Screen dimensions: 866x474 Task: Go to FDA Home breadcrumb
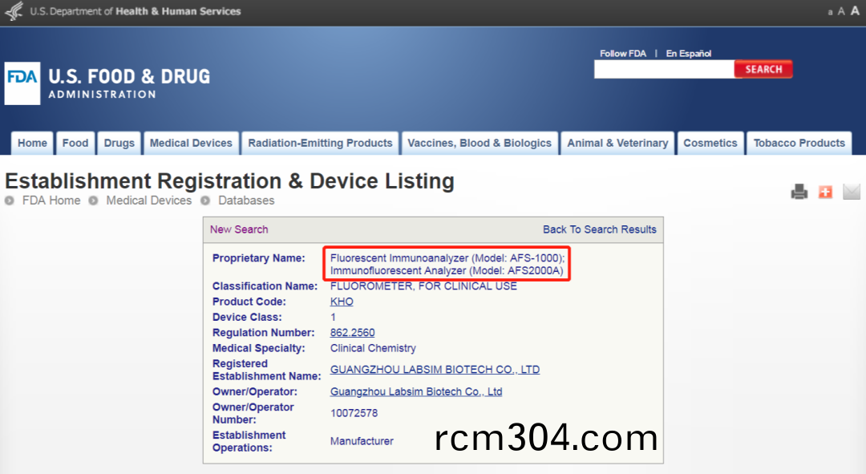51,201
